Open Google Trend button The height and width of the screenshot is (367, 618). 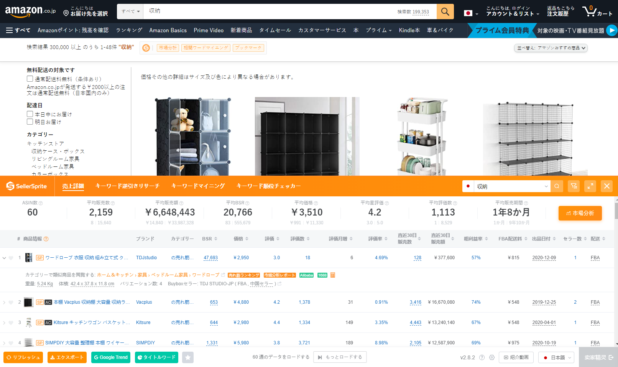pyautogui.click(x=111, y=357)
